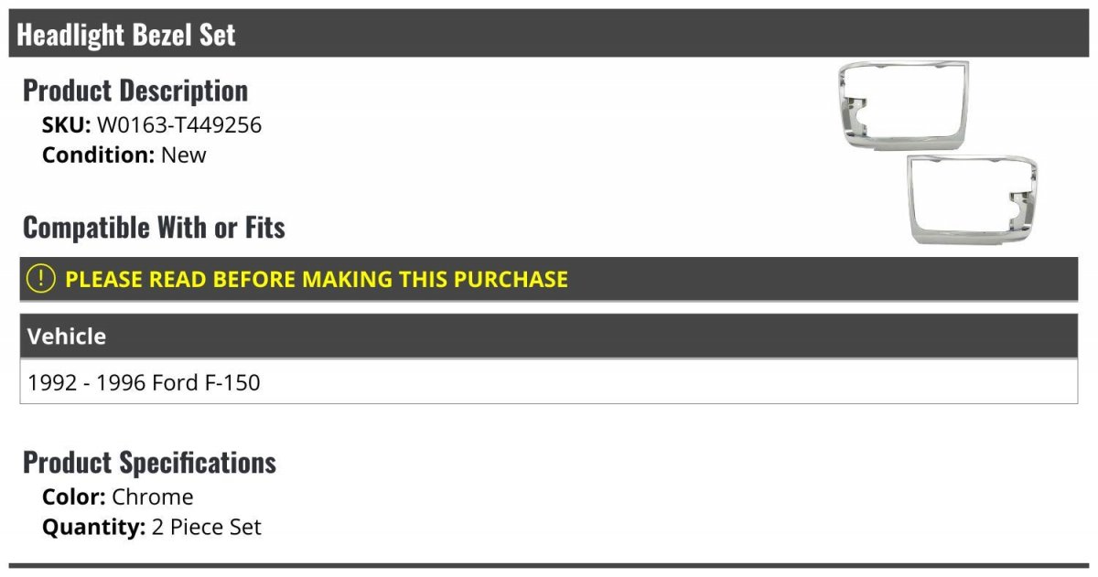Image resolution: width=1098 pixels, height=577 pixels.
Task: Click the Quantity: 2 Piece Set line
Action: pos(152,528)
